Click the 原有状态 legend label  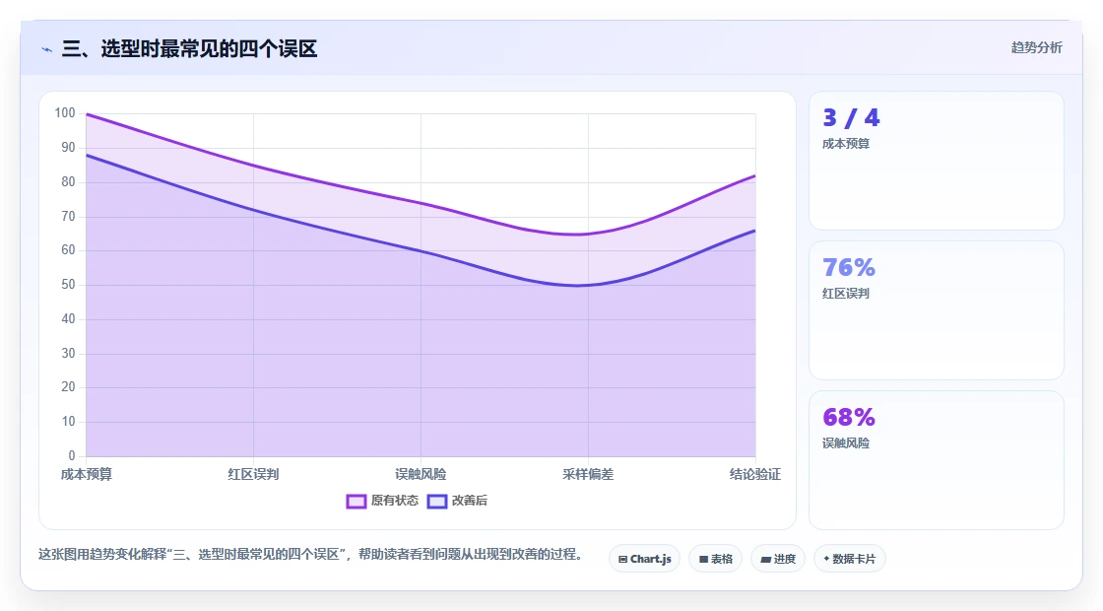395,501
